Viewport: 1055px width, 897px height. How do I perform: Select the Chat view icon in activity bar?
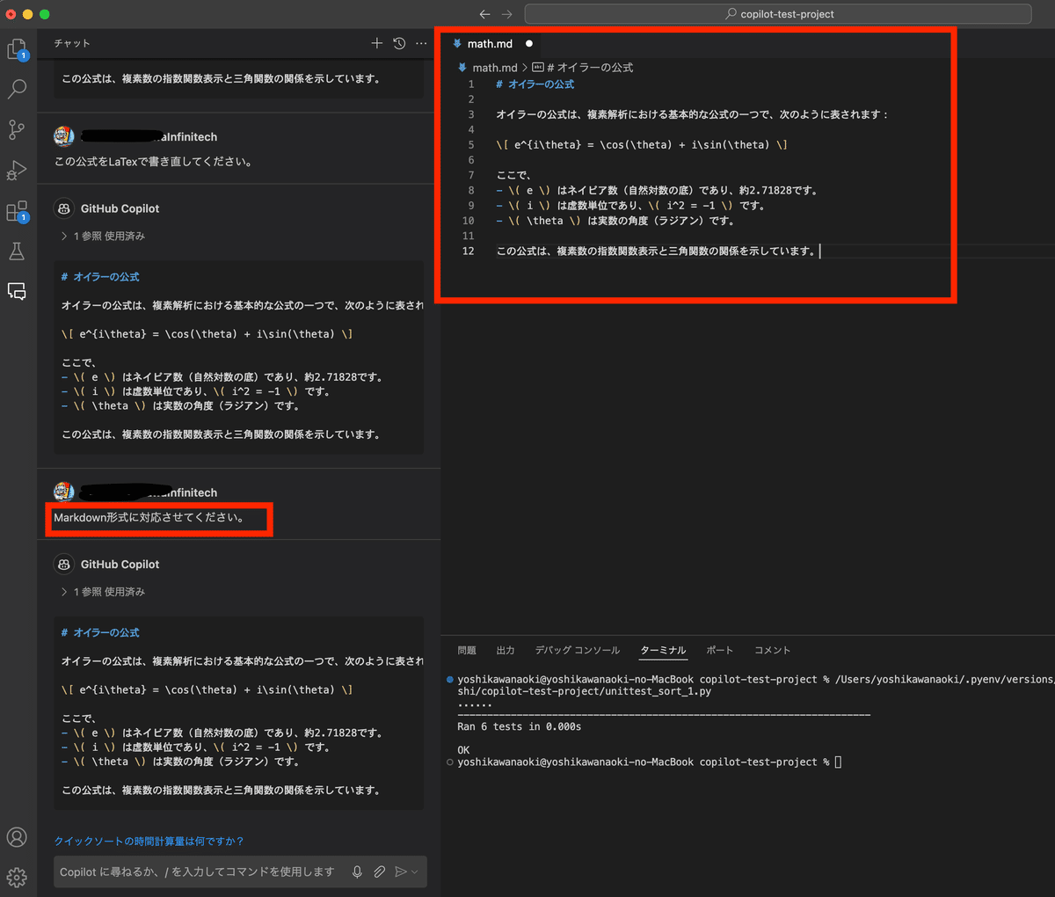[x=17, y=292]
